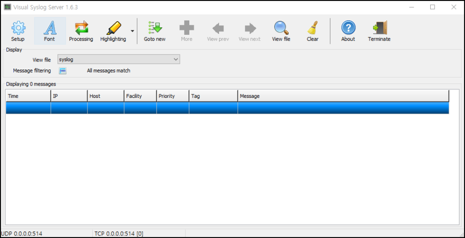Click the Host column header

[x=106, y=96]
